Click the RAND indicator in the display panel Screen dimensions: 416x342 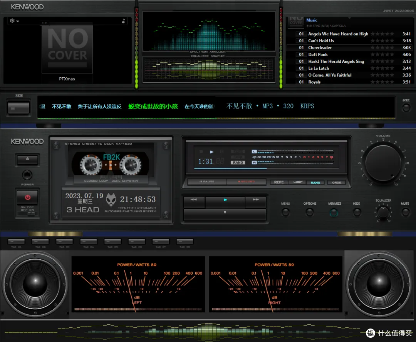point(238,163)
